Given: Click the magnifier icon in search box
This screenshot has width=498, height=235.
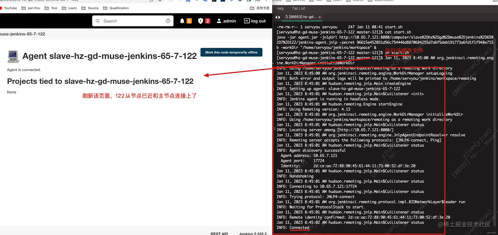Looking at the screenshot, I should [97, 21].
